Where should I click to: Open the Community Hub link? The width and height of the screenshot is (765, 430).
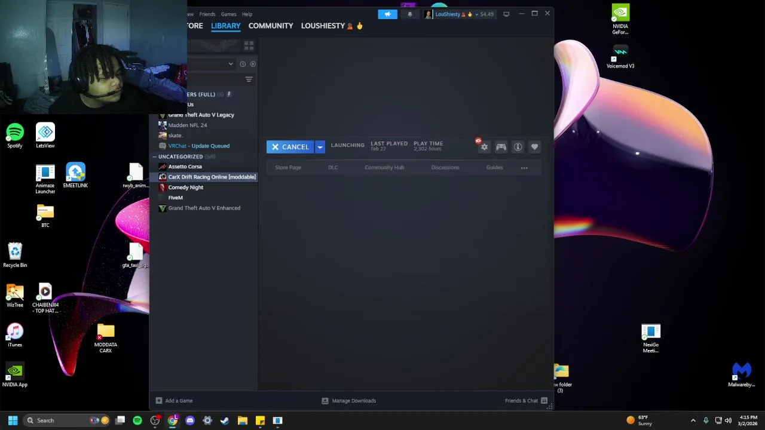pos(384,167)
